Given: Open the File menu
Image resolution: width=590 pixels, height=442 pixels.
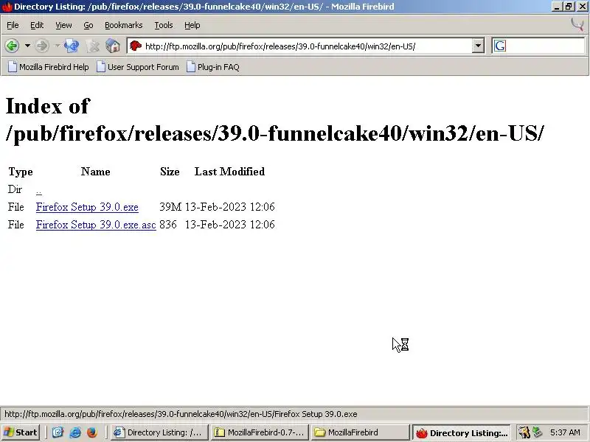Looking at the screenshot, I should point(13,25).
